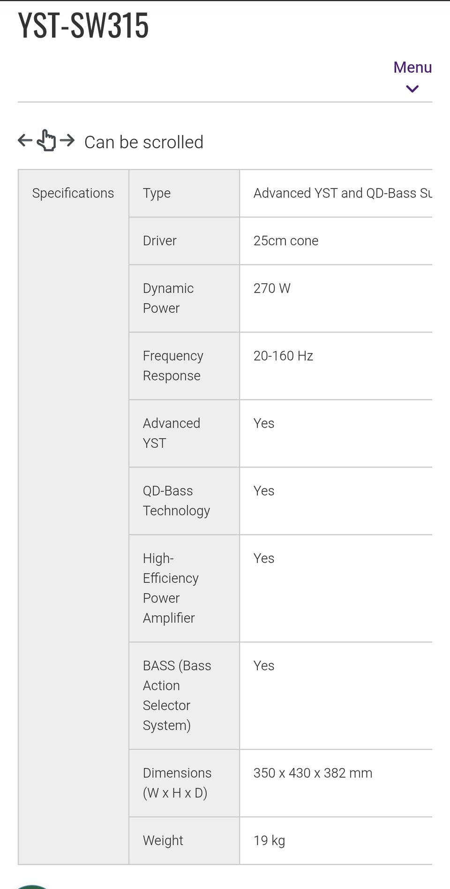Select the '270 W' value
Screen dimensions: 450x889
[272, 288]
